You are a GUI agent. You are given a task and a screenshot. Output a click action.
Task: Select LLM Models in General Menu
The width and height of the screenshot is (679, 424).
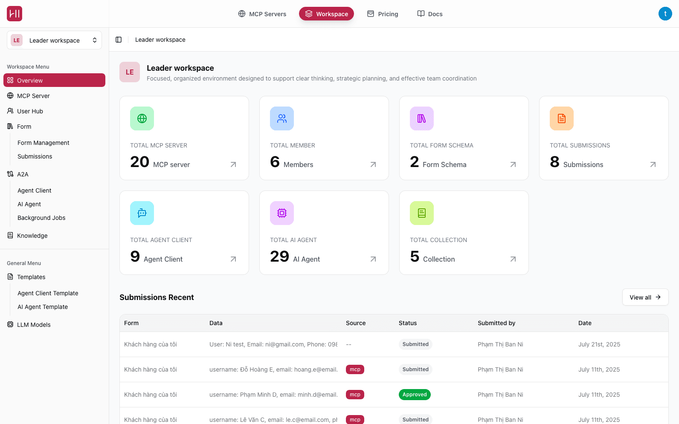[34, 325]
